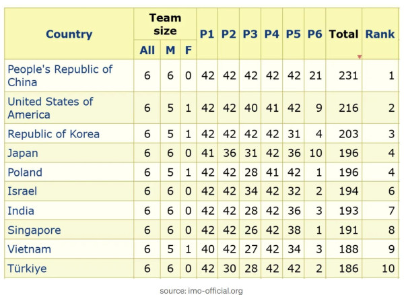Sort by the M team size header

[x=170, y=50]
